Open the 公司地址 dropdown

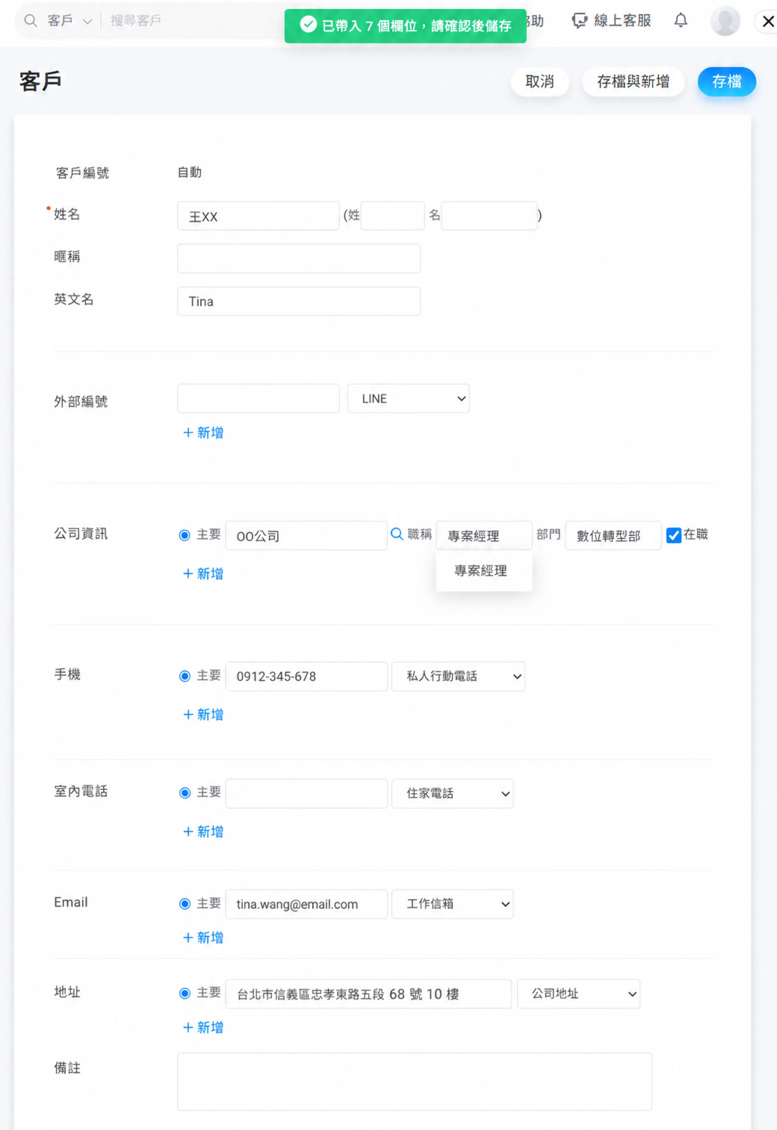[578, 994]
